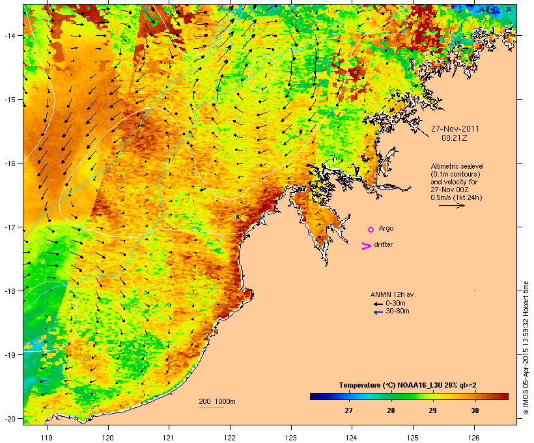The height and width of the screenshot is (443, 534).
Task: Click the longitude label 122
Action: click(x=230, y=438)
